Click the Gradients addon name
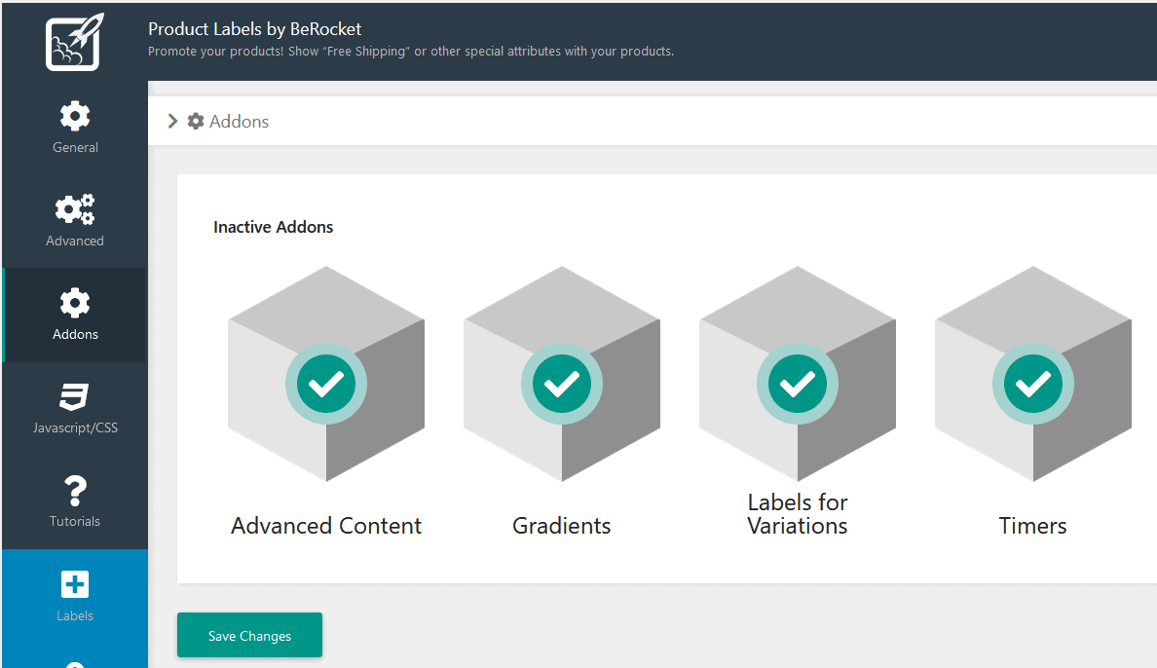This screenshot has height=668, width=1157. (x=562, y=526)
